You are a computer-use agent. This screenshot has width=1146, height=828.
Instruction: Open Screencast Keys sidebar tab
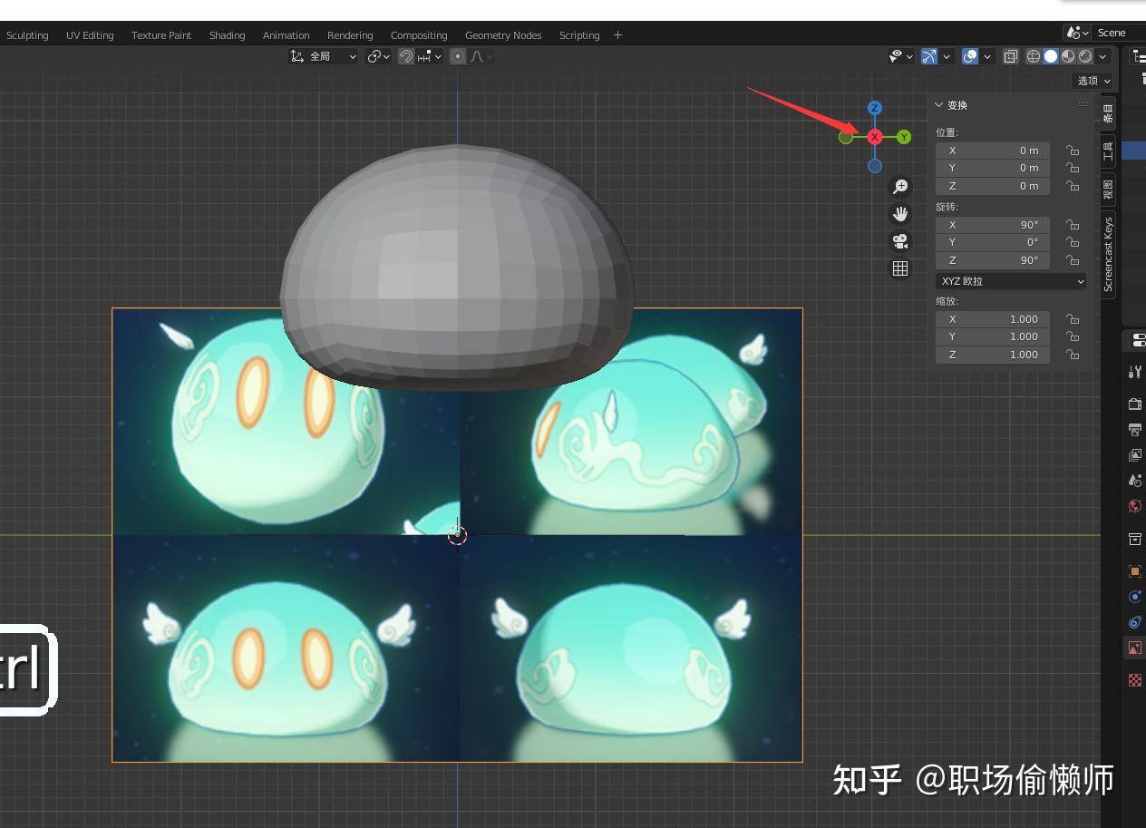(x=1108, y=255)
